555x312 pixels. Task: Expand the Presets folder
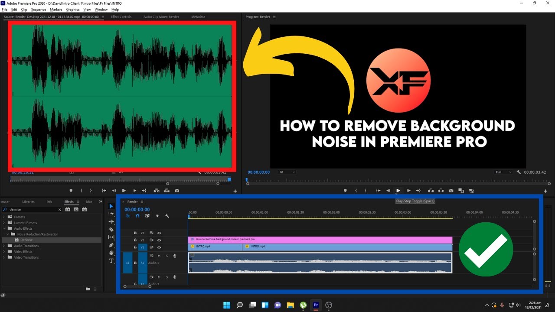click(x=4, y=217)
